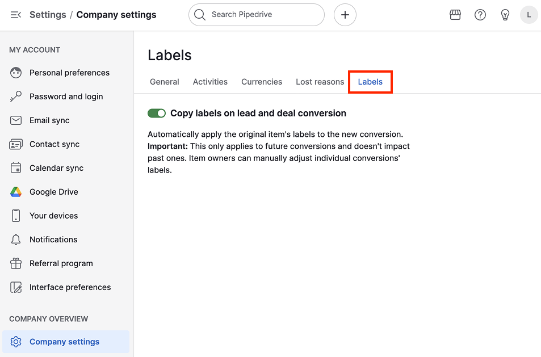This screenshot has width=541, height=357.
Task: Click the Referral program gift icon
Action: tap(16, 263)
